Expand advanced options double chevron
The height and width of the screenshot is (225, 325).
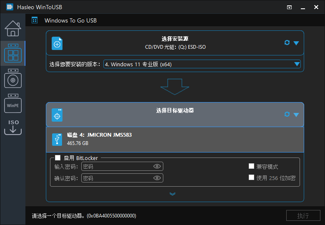pyautogui.click(x=172, y=194)
